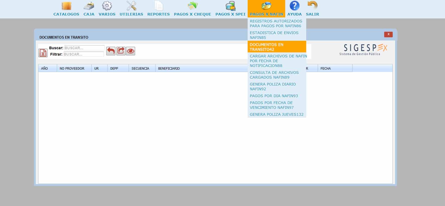Viewport: 445px width, 206px height.
Task: Open the VARIOS gear icon
Action: [107, 6]
